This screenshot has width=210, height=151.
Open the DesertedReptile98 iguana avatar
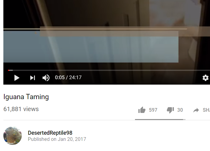[13, 136]
